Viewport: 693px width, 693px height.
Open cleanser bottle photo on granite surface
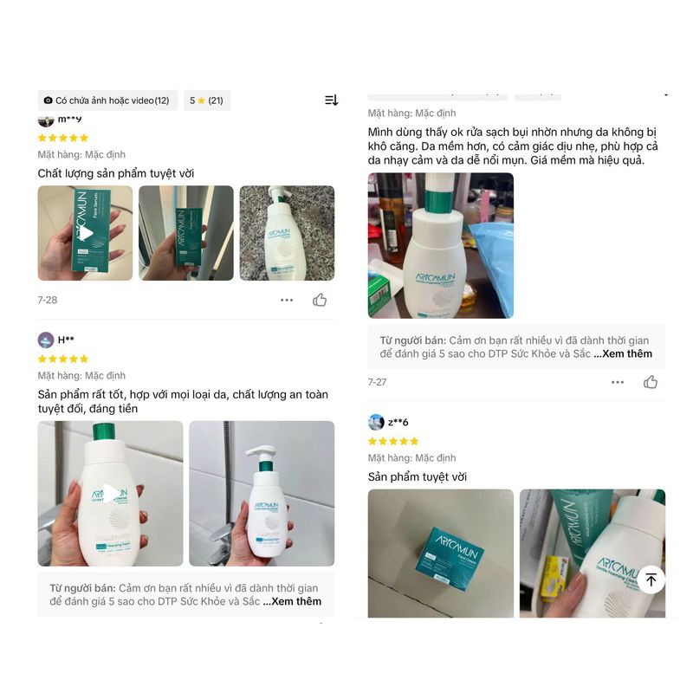coord(287,233)
